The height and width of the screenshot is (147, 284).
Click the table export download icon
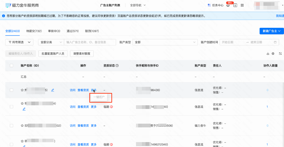click(x=268, y=54)
